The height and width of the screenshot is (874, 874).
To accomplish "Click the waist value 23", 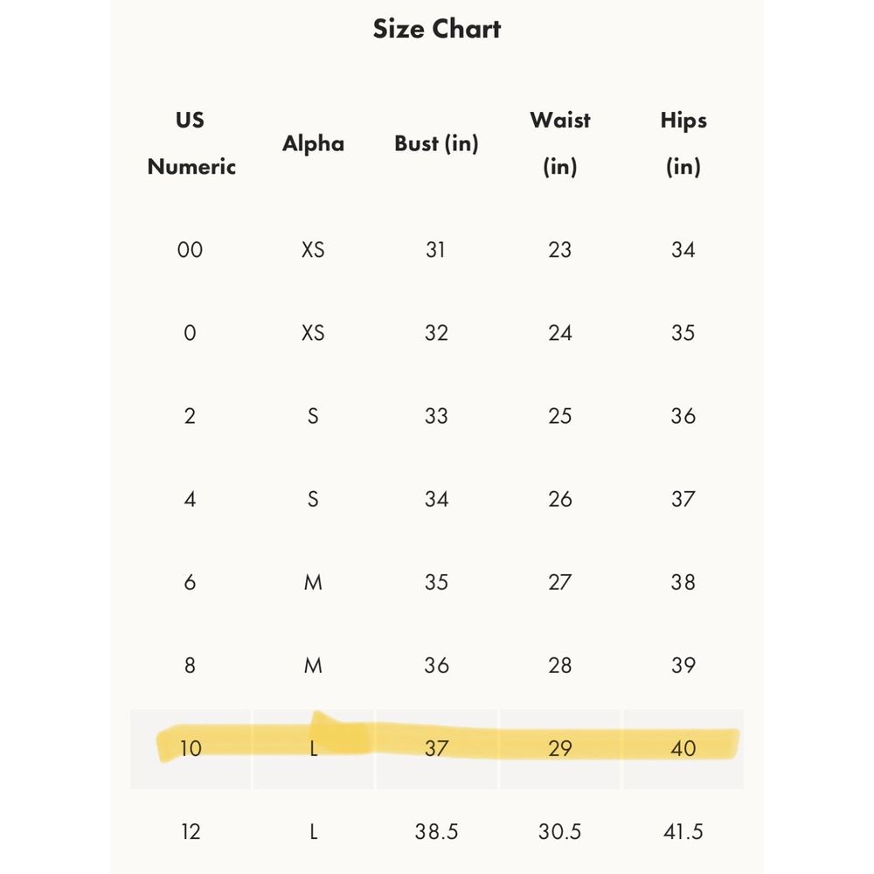I will [x=559, y=250].
